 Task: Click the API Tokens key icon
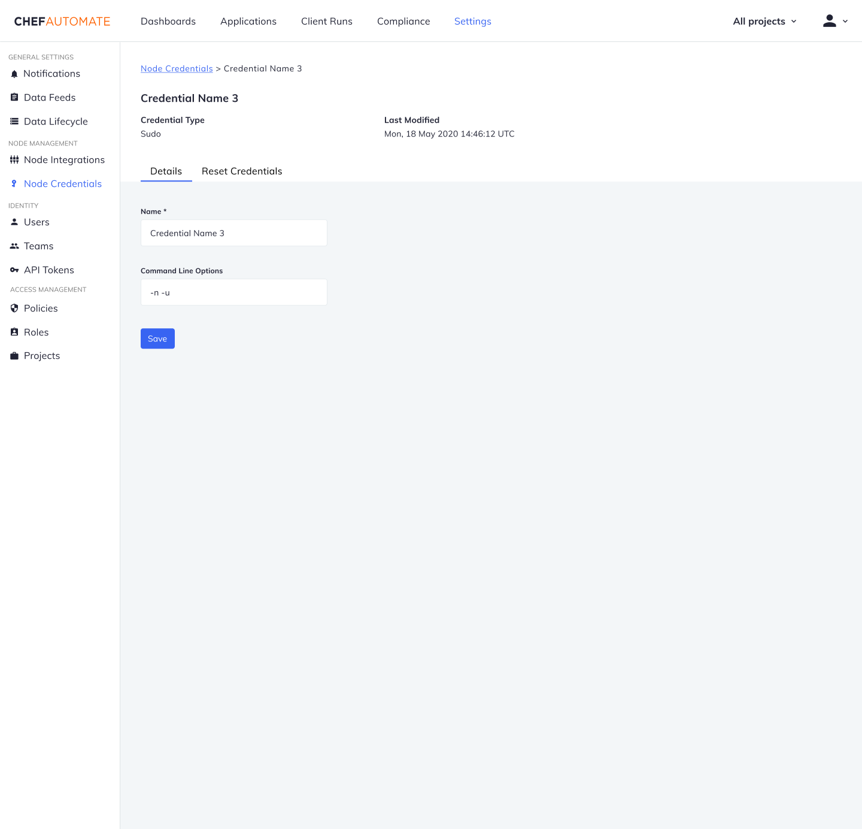click(14, 270)
